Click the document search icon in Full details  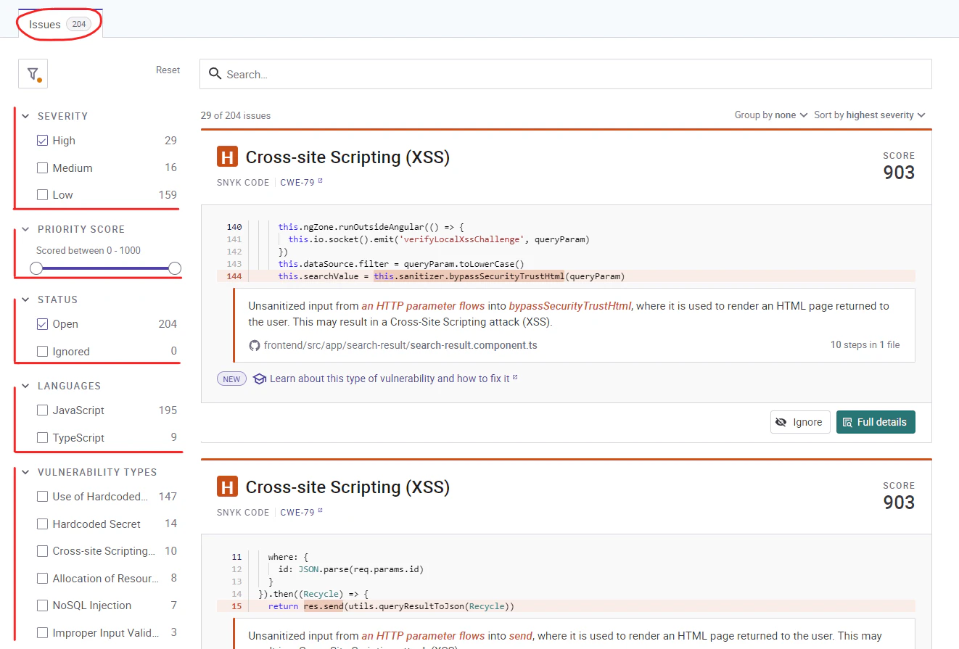pyautogui.click(x=847, y=422)
